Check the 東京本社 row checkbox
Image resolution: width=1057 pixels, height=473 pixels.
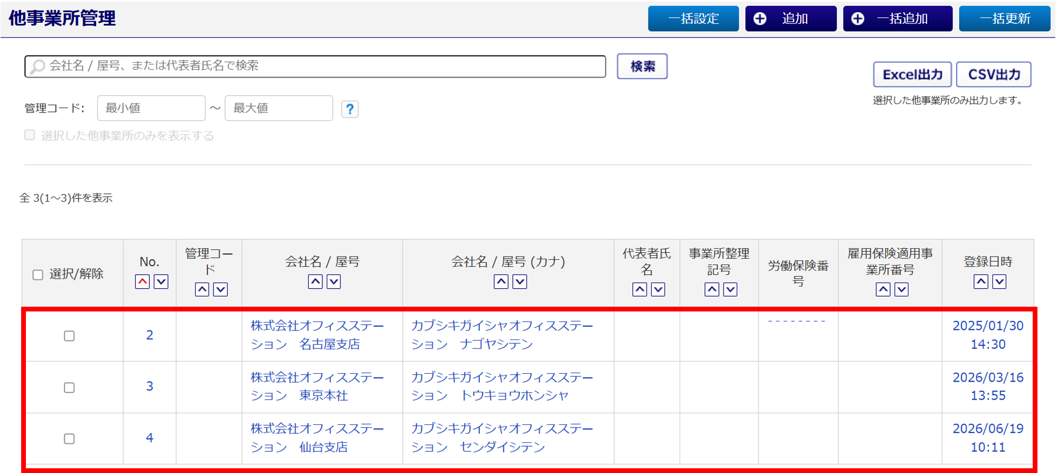point(69,387)
